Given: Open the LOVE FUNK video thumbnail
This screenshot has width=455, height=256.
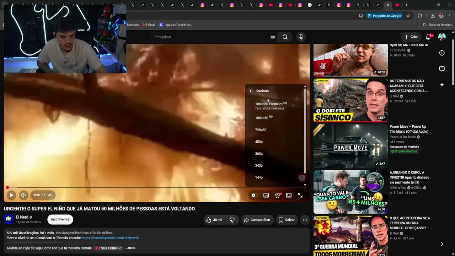Looking at the screenshot, I should [350, 60].
